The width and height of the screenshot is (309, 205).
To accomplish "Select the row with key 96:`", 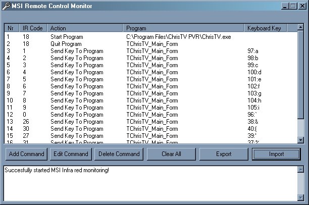I will click(x=151, y=115).
